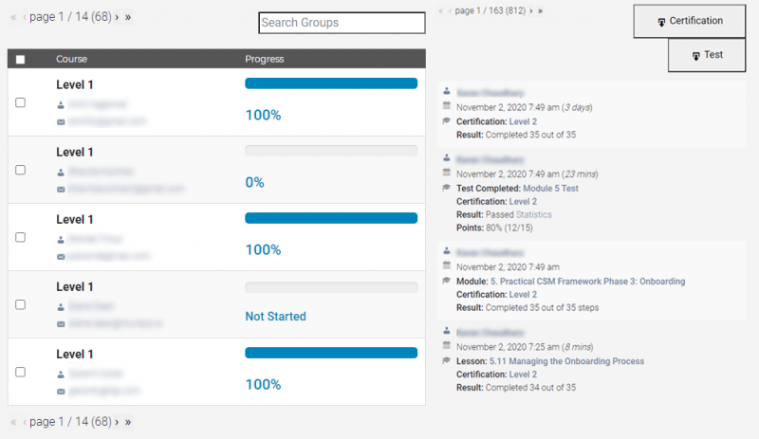This screenshot has height=439, width=759.
Task: Toggle the select-all checkbox in table header
Action: click(21, 60)
